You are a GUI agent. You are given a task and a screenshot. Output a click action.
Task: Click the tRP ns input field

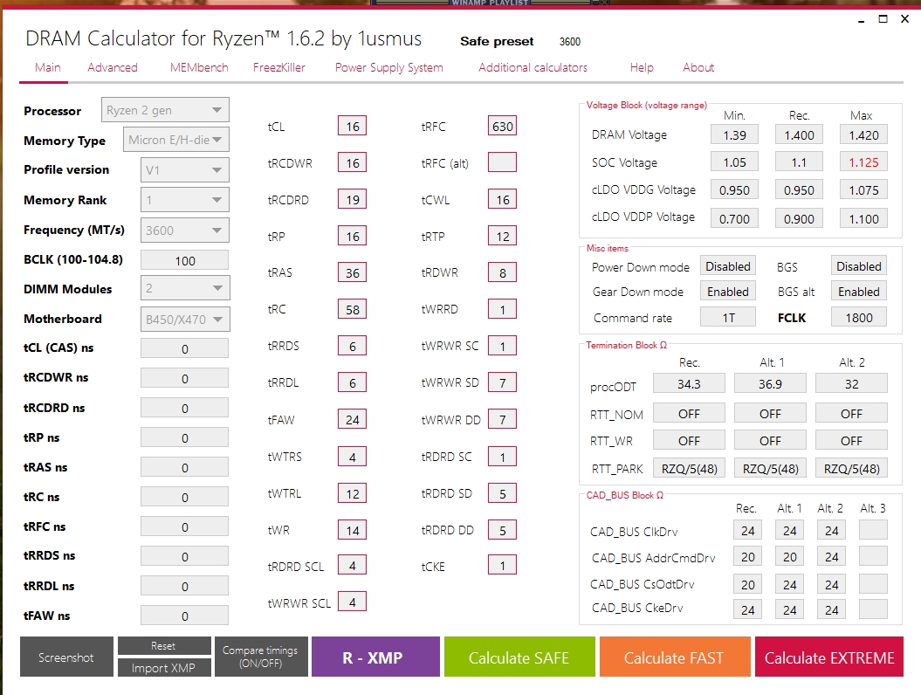tap(184, 437)
